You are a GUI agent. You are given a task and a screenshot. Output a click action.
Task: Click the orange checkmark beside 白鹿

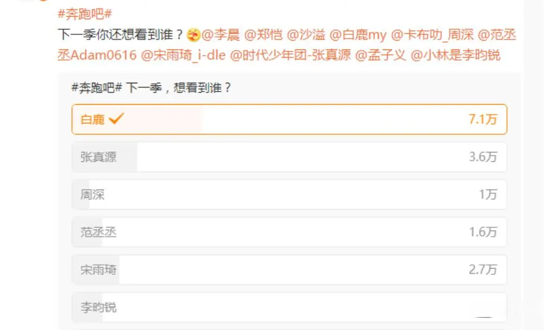click(116, 119)
